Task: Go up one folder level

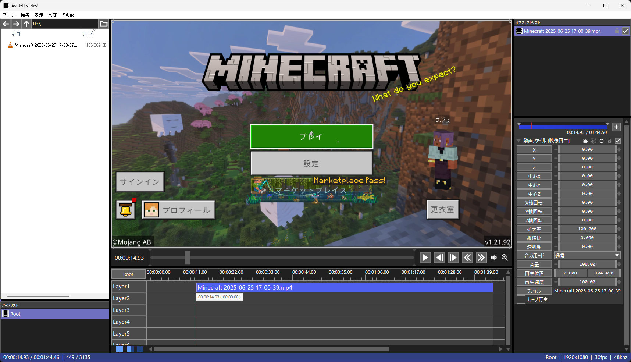Action: pos(26,24)
